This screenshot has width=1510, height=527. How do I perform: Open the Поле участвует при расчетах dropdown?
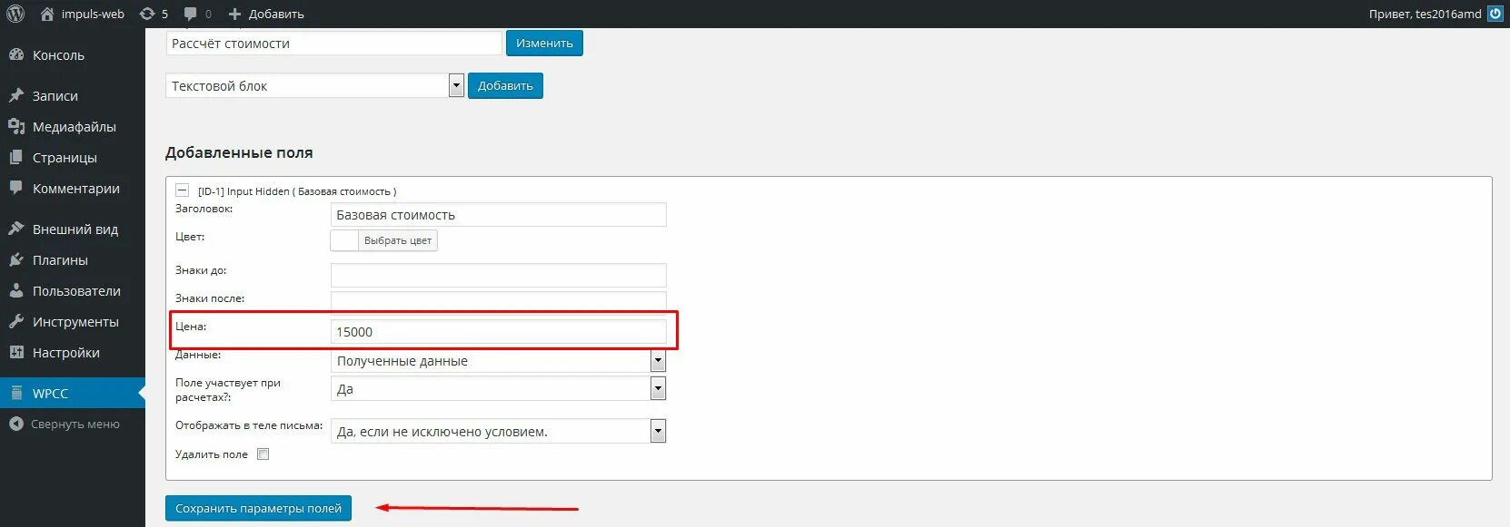498,389
